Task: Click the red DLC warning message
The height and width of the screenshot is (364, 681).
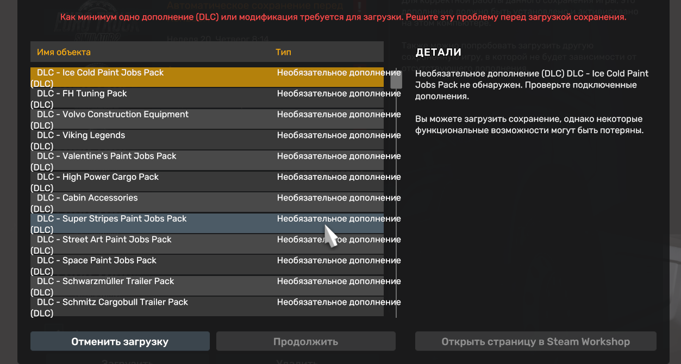Action: pyautogui.click(x=343, y=17)
